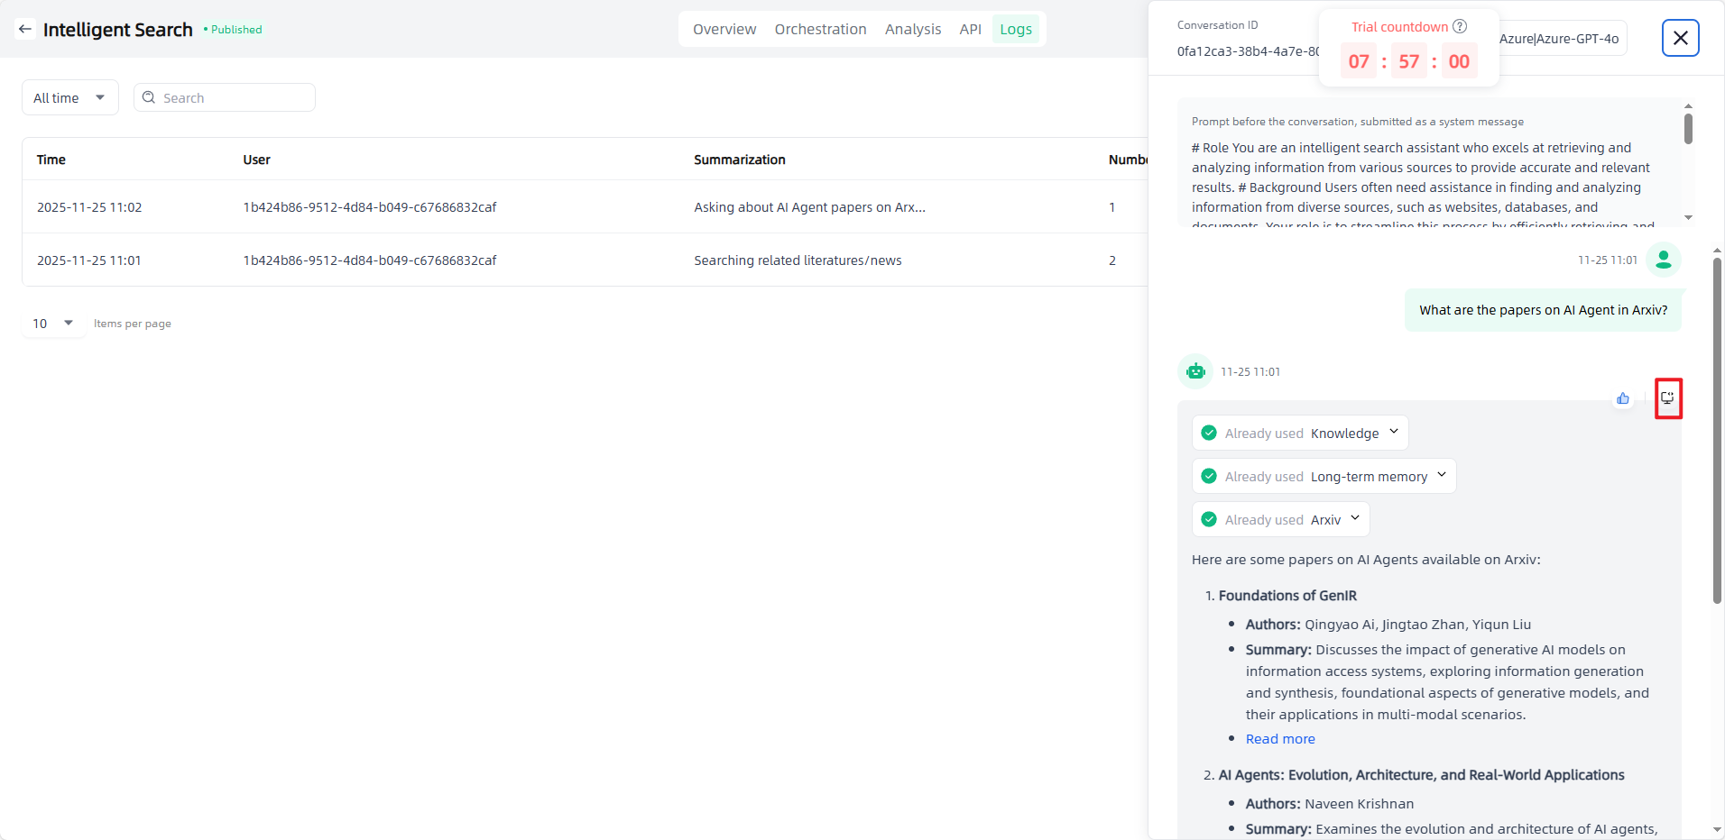Click the back arrow beside Intelligent Search

[25, 29]
